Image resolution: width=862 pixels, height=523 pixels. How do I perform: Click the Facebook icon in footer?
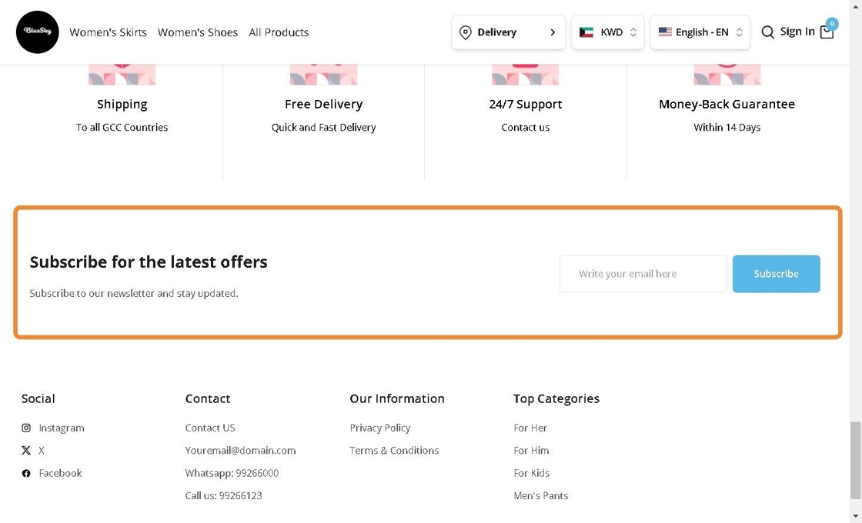click(x=26, y=473)
